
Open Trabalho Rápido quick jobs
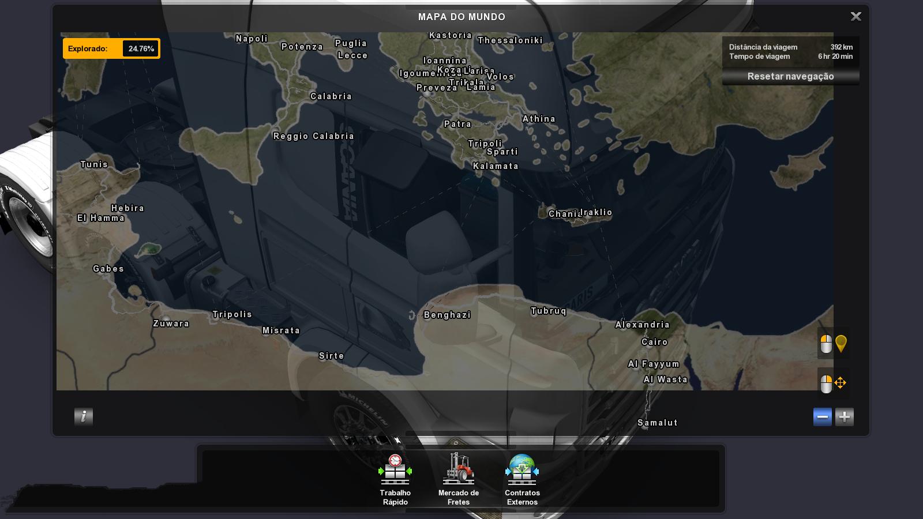pyautogui.click(x=395, y=480)
